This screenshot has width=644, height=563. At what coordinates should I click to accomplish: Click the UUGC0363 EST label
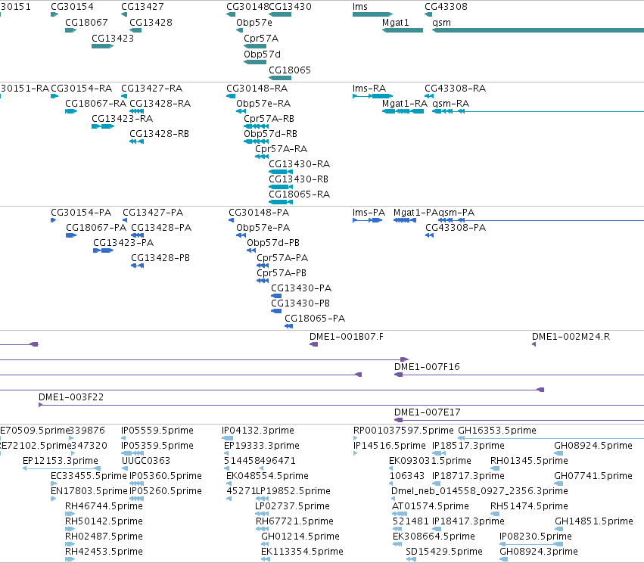coord(146,461)
